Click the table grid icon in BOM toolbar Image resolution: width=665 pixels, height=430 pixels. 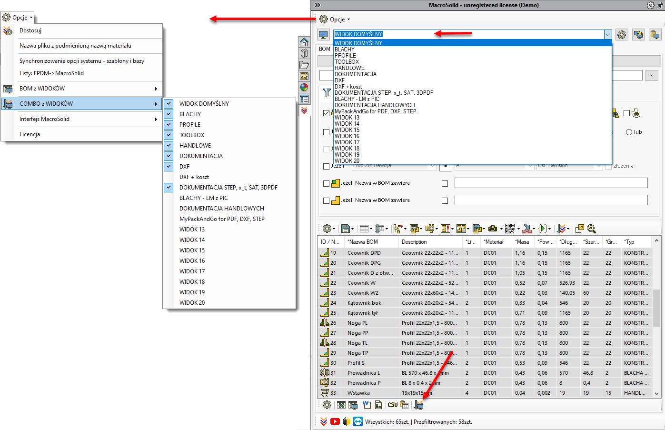click(x=364, y=229)
